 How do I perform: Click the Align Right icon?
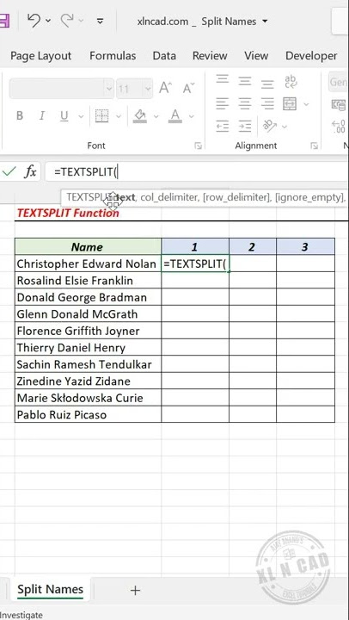(267, 104)
